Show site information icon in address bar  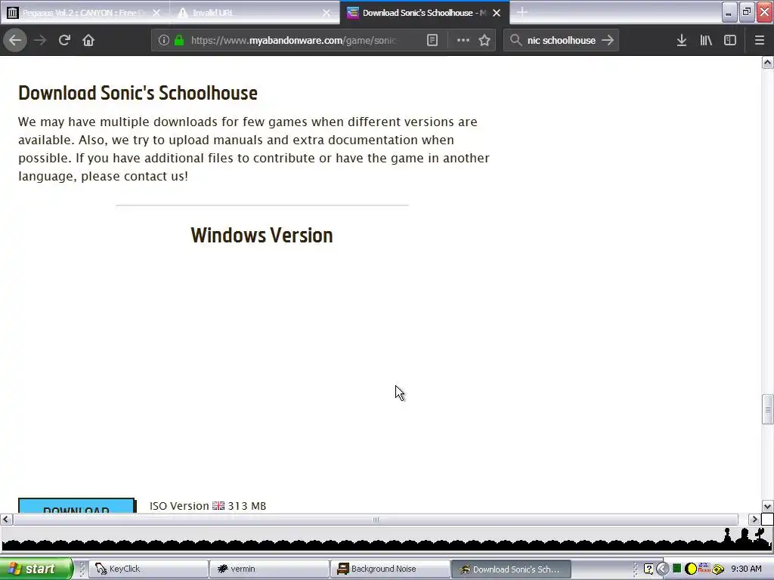click(x=163, y=41)
